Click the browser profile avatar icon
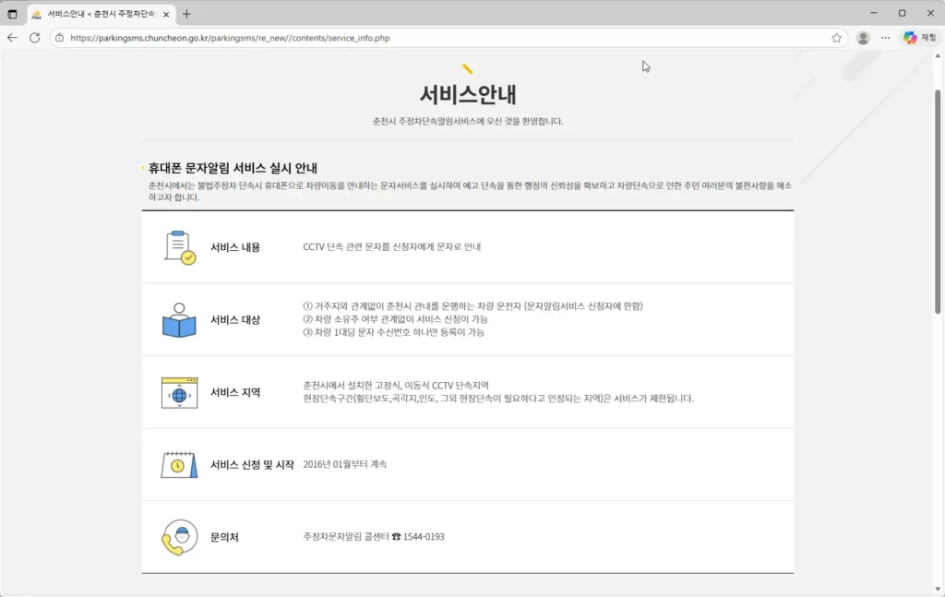The width and height of the screenshot is (945, 597). tap(863, 39)
